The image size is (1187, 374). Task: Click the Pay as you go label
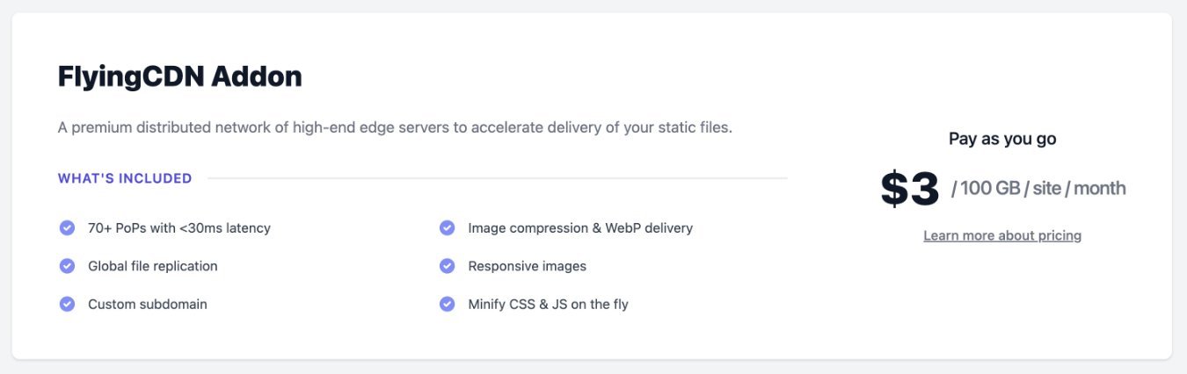(1002, 139)
